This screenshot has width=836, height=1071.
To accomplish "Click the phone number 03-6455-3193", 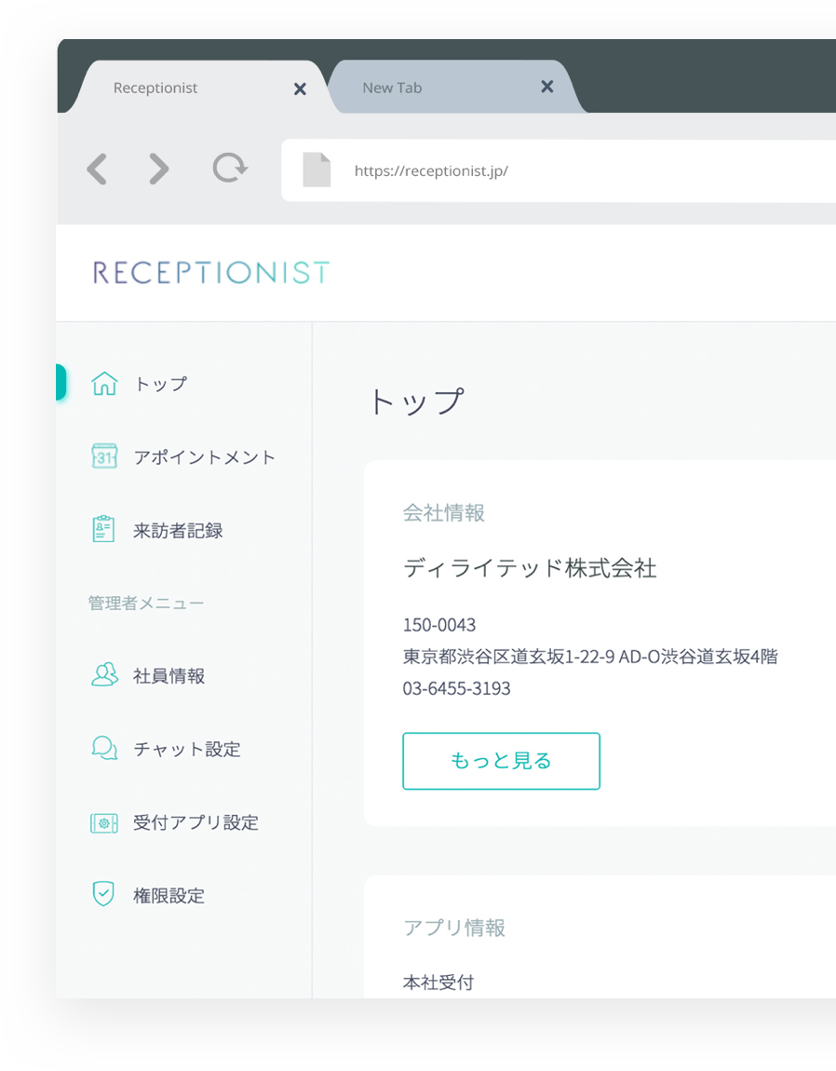I will (456, 689).
